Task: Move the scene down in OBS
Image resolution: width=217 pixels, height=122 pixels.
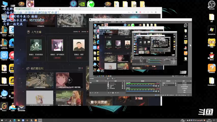Action: [98, 93]
